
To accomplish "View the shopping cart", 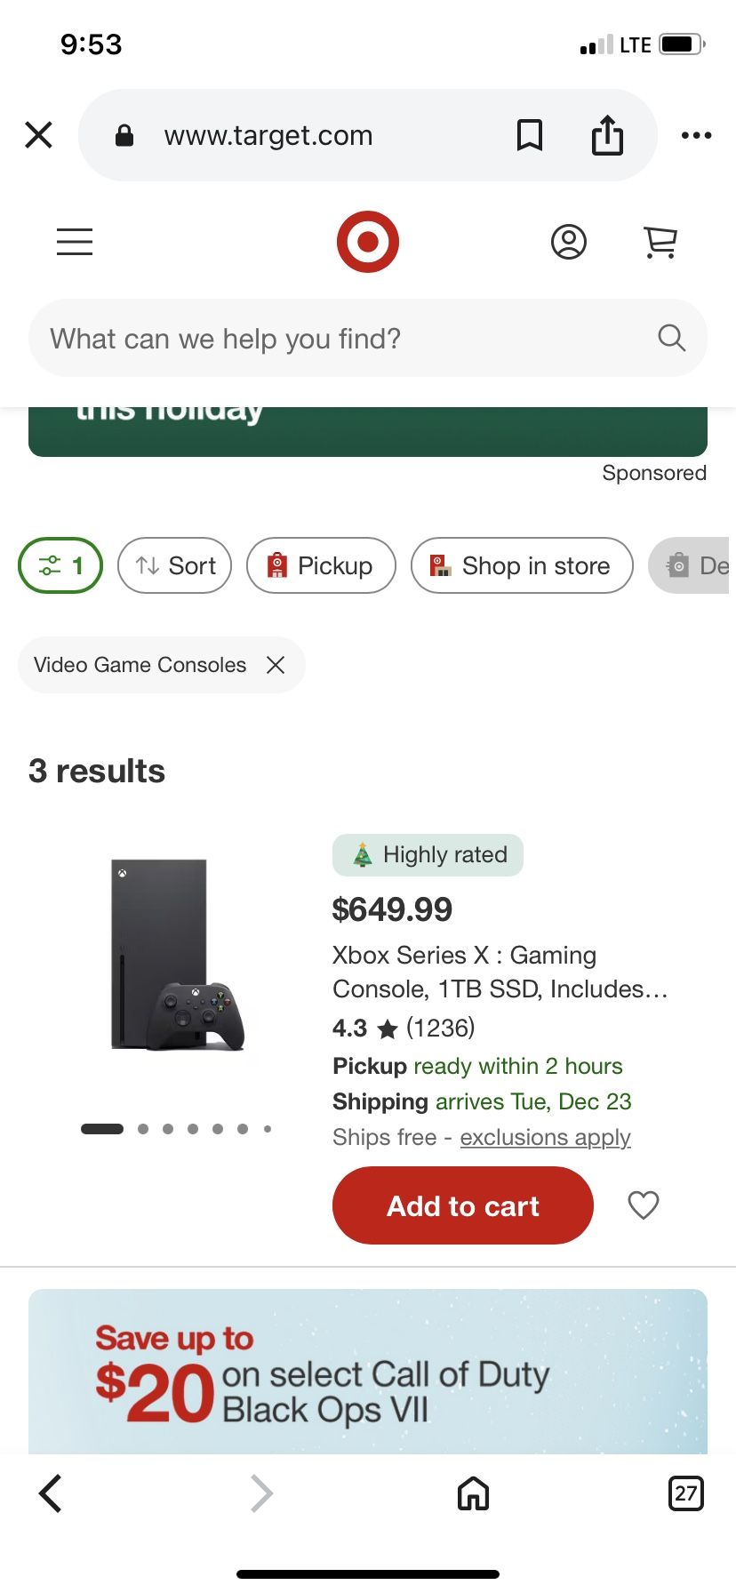I will click(x=660, y=242).
